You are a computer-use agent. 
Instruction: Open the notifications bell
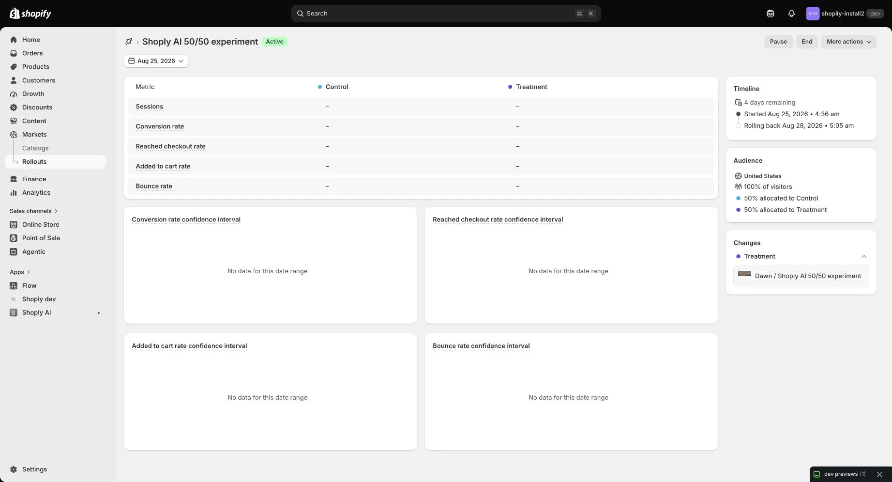pos(791,14)
